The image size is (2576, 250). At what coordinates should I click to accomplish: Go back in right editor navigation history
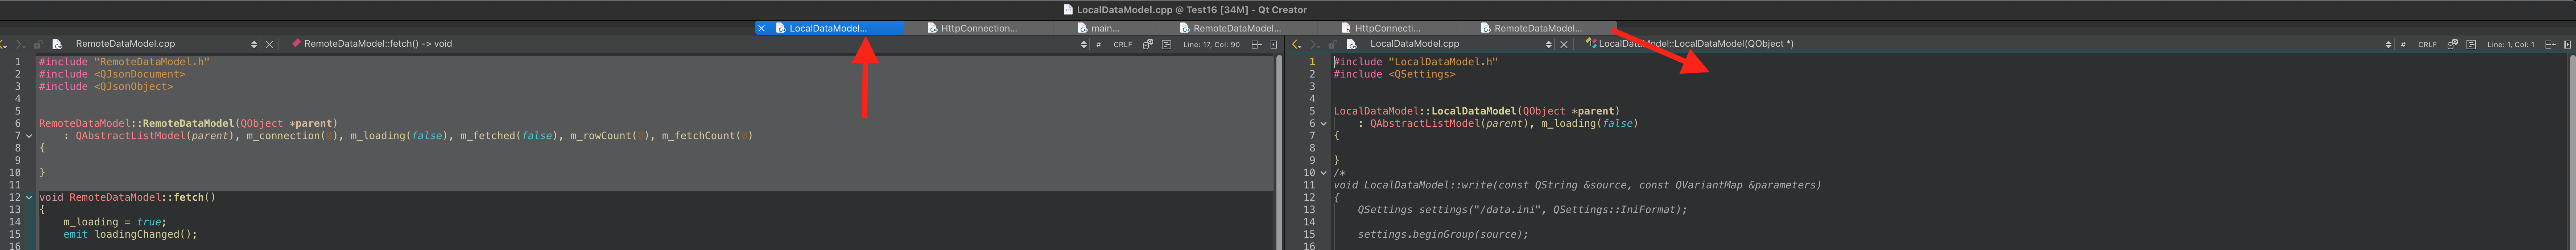(1297, 44)
